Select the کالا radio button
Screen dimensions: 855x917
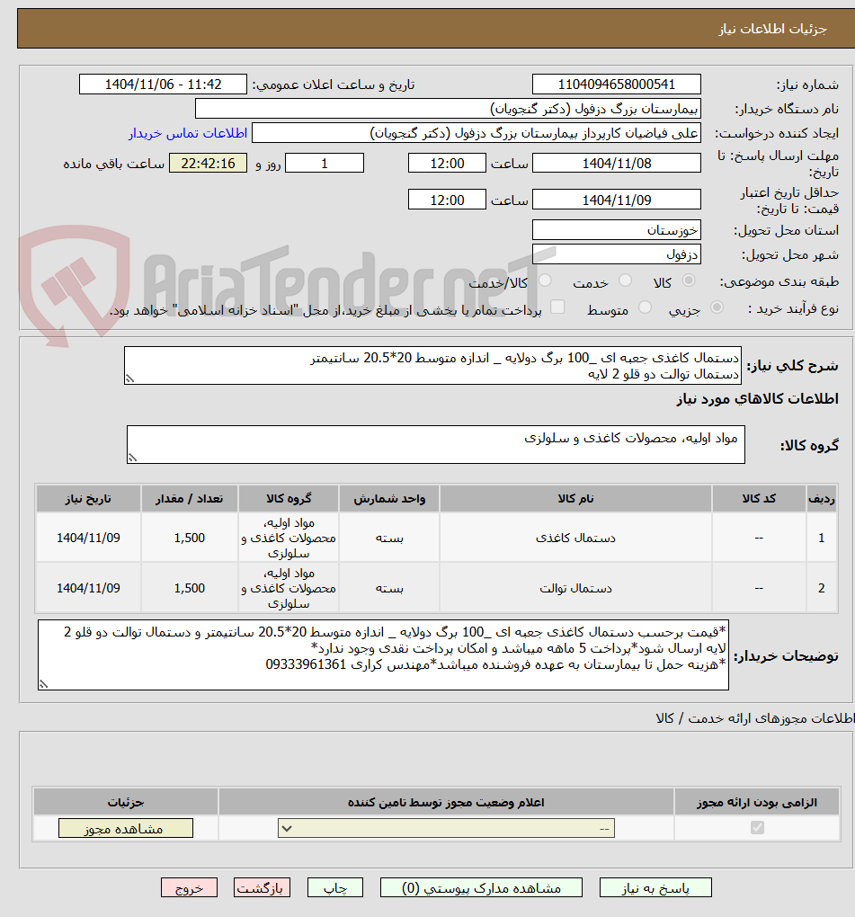pyautogui.click(x=689, y=280)
